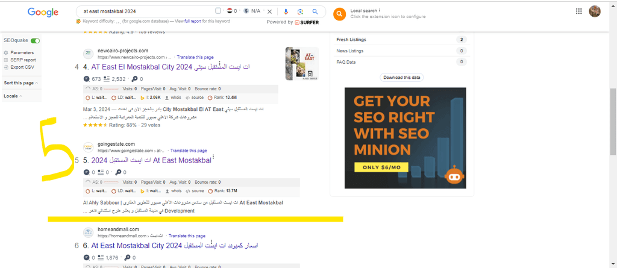Click source link for goingestate result
The image size is (617, 268).
click(195, 191)
